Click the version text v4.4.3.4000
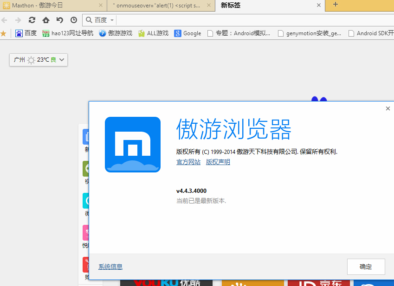Image resolution: width=394 pixels, height=286 pixels. click(191, 191)
